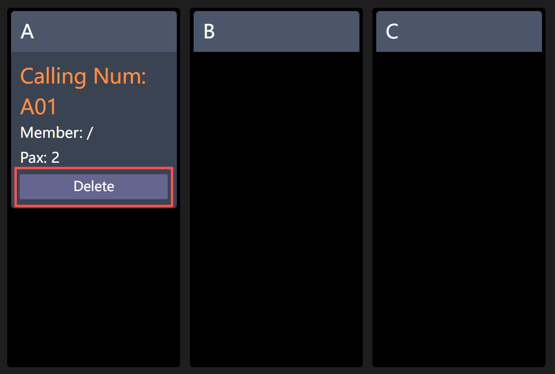
Task: Click the slash after "Member:"
Action: 89,133
